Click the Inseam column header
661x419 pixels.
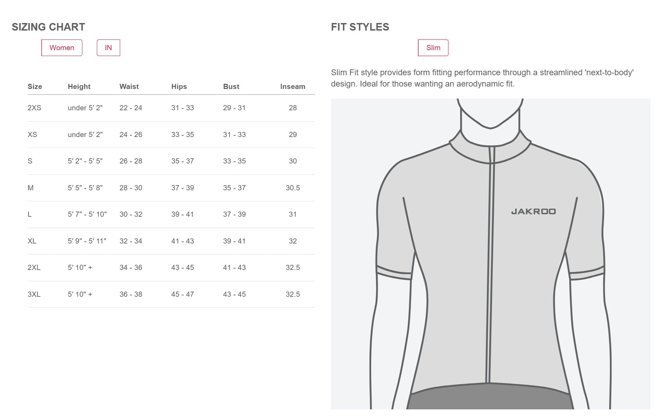[x=293, y=87]
